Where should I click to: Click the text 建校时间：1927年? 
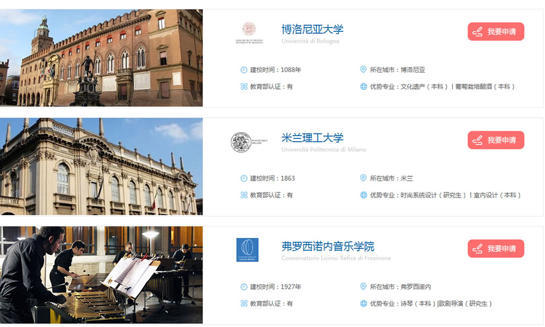pyautogui.click(x=276, y=287)
